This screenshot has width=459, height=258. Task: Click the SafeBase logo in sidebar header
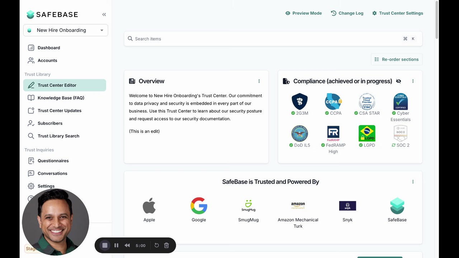52,15
